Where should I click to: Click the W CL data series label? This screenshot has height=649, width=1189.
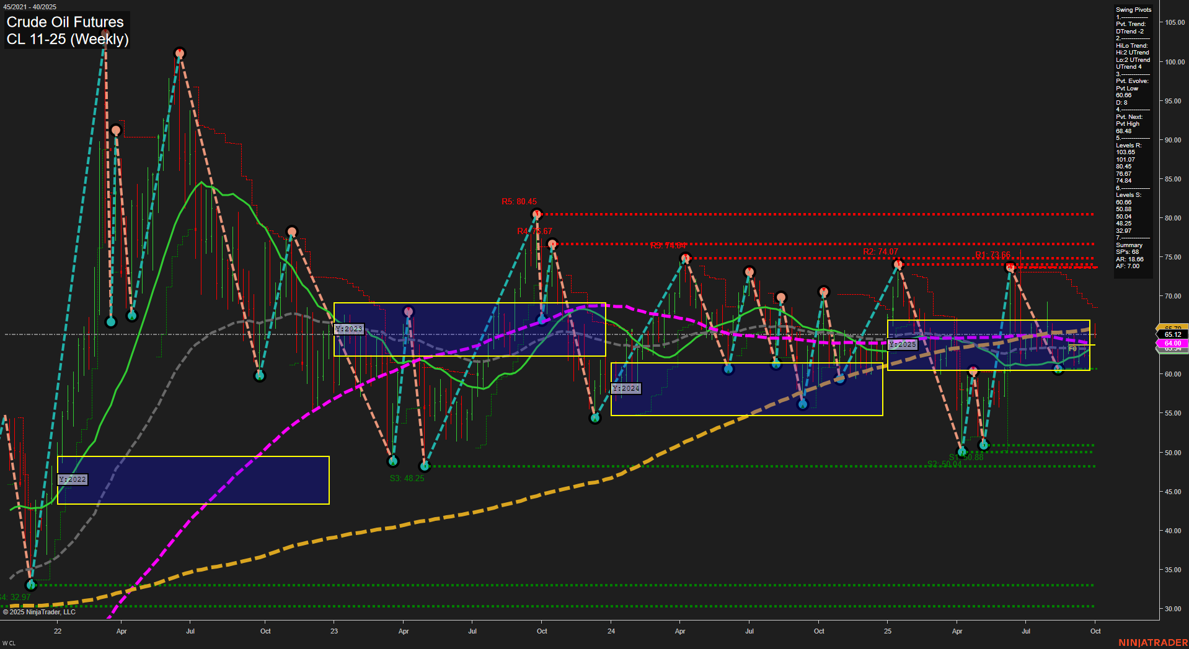(x=9, y=643)
